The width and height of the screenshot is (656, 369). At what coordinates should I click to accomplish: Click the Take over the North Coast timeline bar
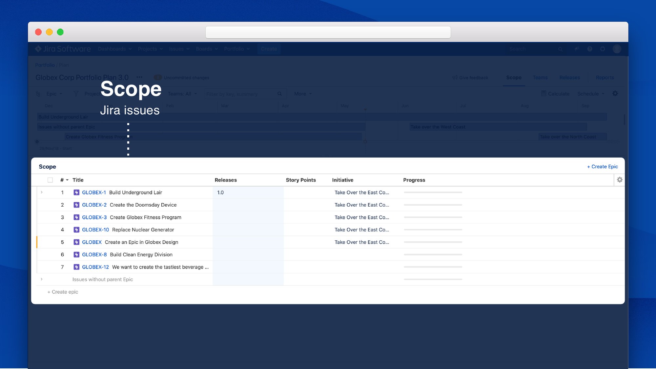572,137
